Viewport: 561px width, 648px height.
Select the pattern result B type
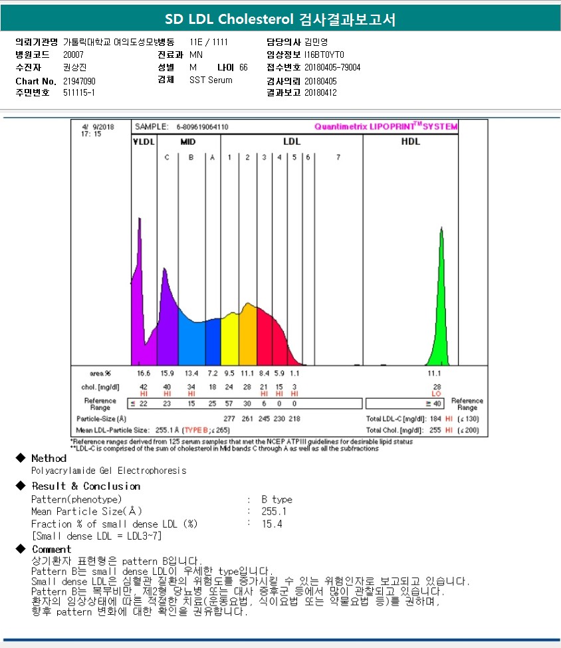click(277, 499)
